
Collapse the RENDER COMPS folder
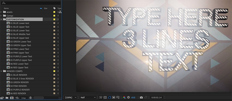coord(1,71)
